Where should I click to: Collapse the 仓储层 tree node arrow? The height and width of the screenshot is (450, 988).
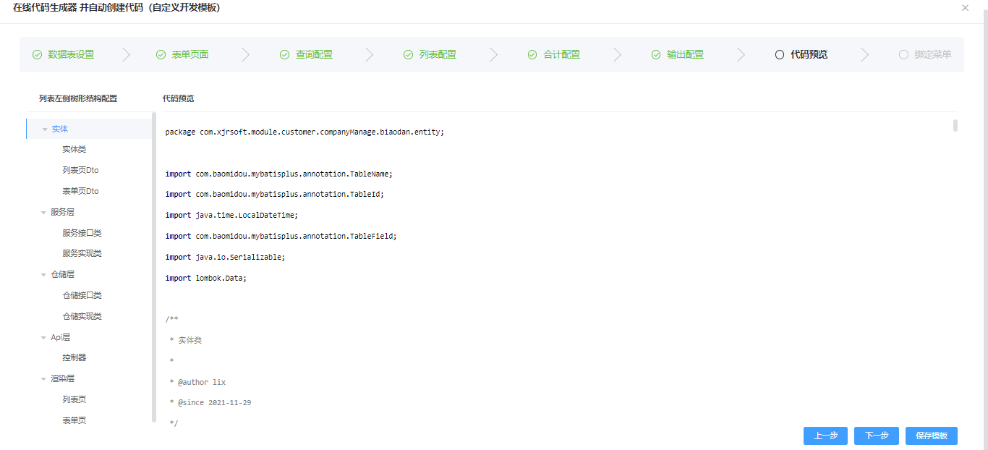click(x=43, y=275)
